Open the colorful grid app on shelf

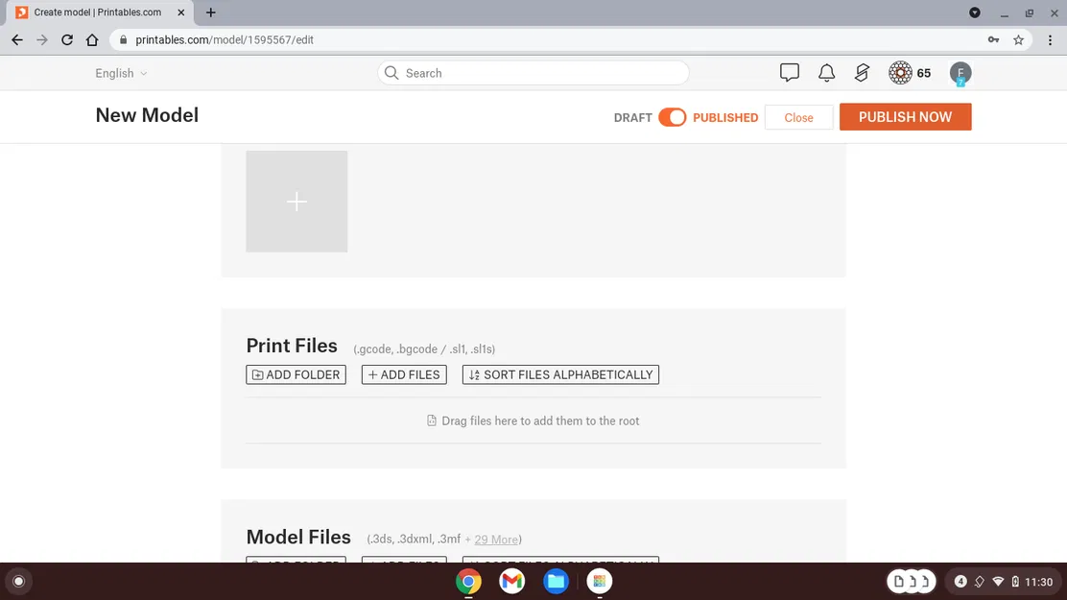click(600, 581)
